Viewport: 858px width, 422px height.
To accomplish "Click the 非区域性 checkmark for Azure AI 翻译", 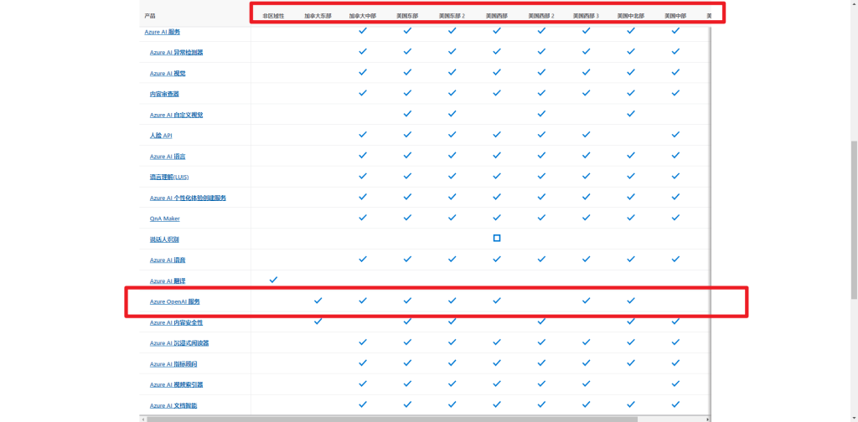I will click(x=273, y=280).
